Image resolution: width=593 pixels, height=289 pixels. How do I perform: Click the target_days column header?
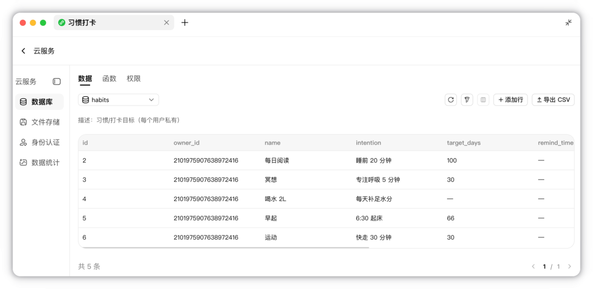point(463,143)
